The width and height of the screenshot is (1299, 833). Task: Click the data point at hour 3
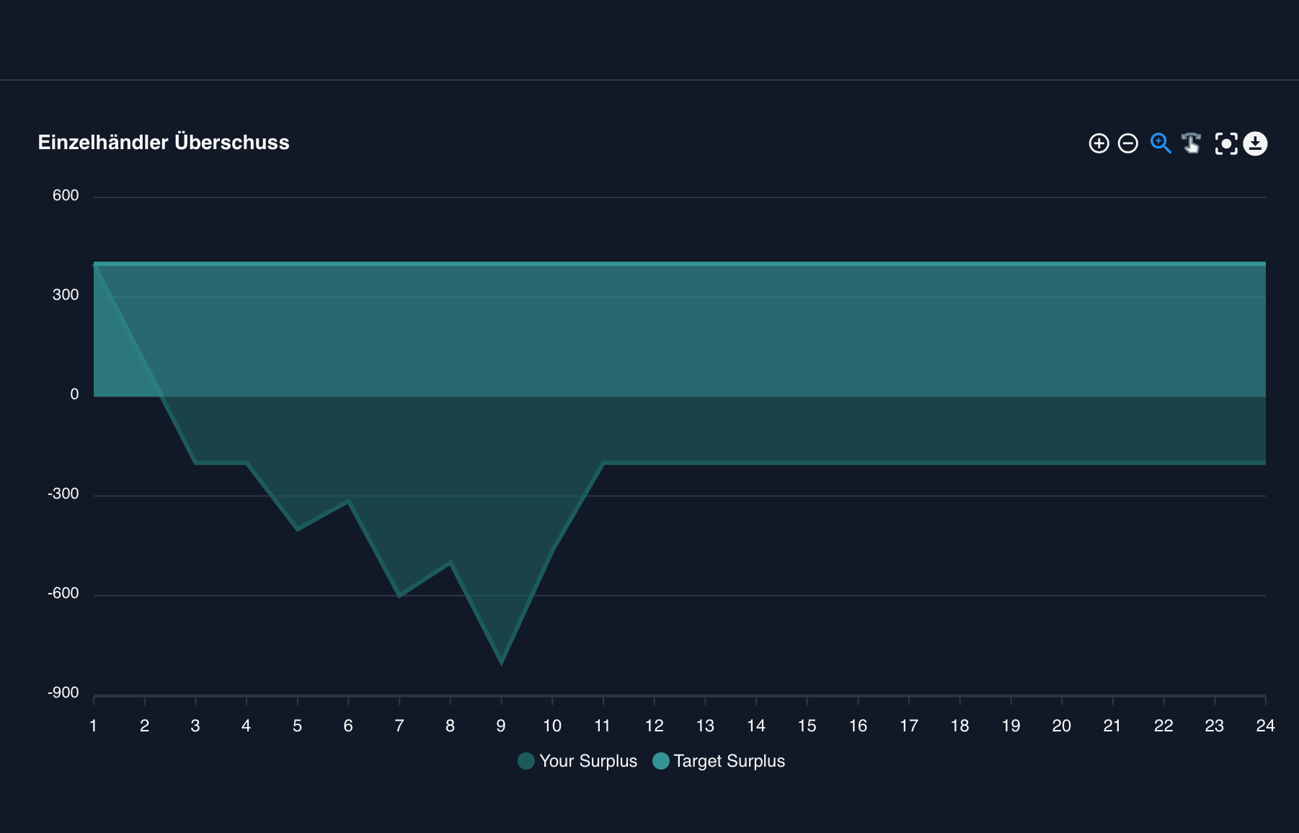(x=195, y=463)
